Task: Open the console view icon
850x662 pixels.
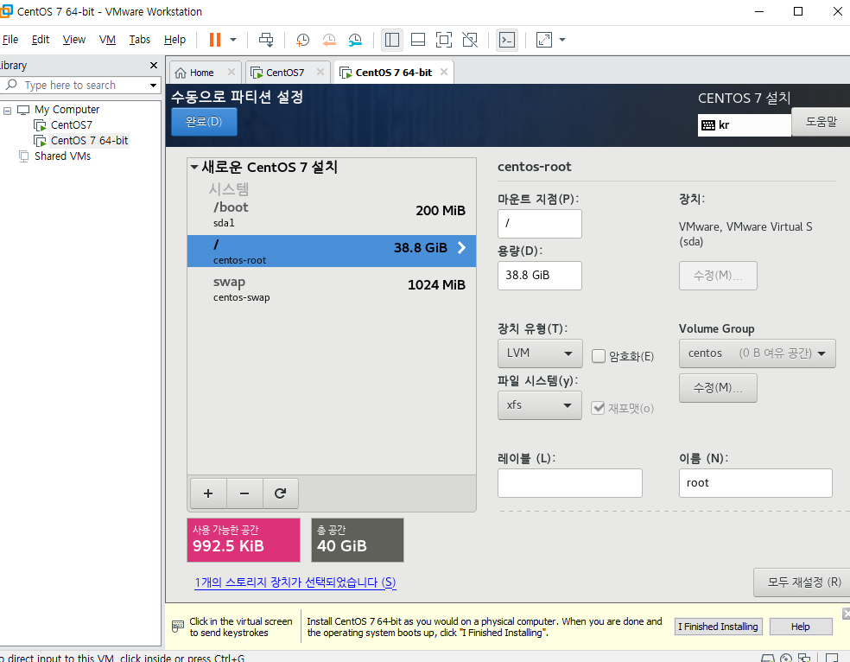Action: coord(507,40)
